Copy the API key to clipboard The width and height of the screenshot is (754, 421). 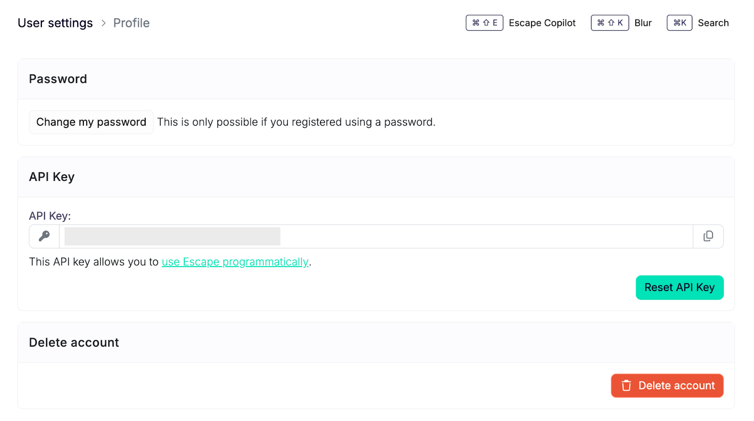click(708, 236)
